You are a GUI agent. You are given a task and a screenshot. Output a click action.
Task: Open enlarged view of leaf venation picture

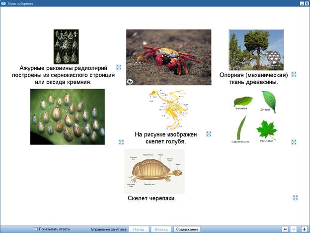294,142
